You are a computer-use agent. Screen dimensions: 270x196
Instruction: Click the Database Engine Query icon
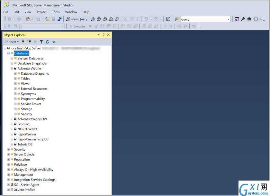pos(93,19)
